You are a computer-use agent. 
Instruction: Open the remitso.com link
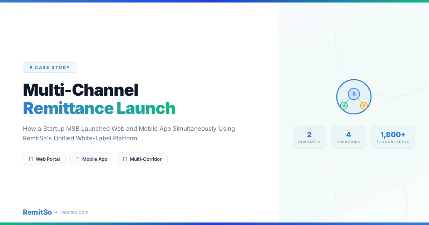coord(74,212)
